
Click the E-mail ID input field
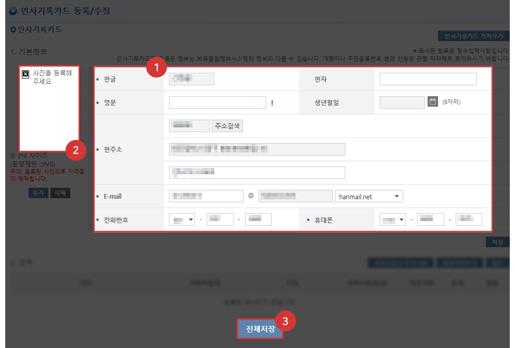point(206,196)
